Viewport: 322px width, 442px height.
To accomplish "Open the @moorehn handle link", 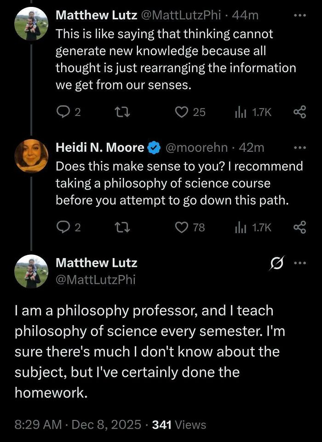I will click(196, 148).
